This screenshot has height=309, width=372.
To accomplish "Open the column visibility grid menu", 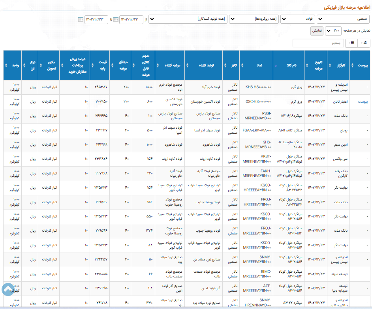I will click(x=351, y=43).
